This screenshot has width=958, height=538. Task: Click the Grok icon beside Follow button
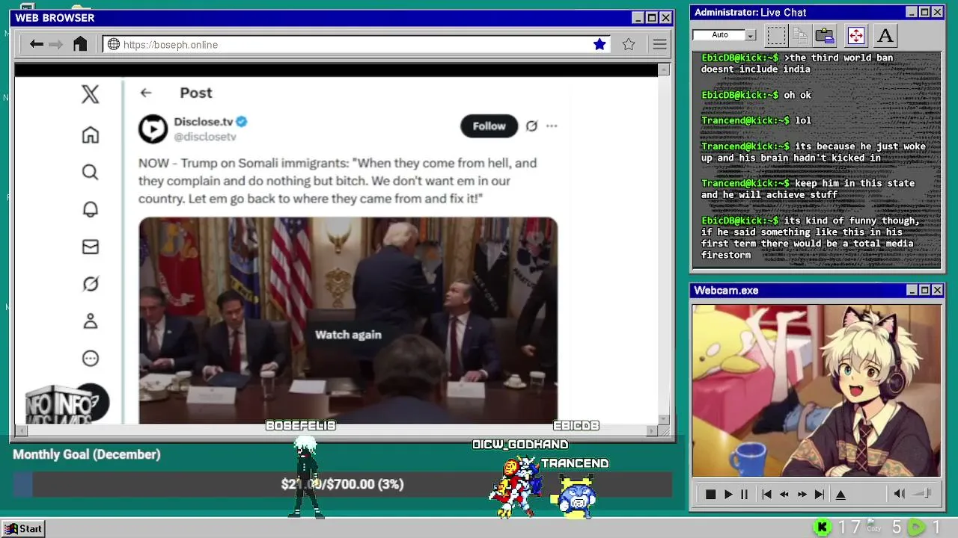[x=531, y=126]
